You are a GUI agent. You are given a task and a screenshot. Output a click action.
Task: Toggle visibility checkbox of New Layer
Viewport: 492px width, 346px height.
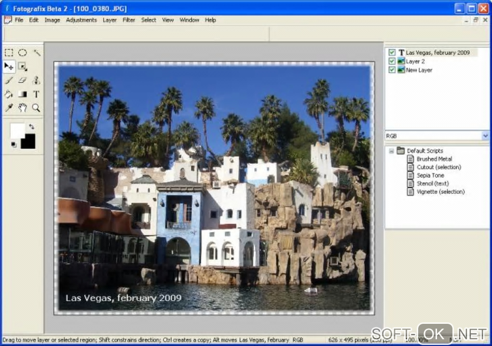click(392, 70)
